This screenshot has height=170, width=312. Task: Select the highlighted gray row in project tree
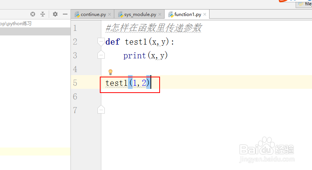coord(35,32)
